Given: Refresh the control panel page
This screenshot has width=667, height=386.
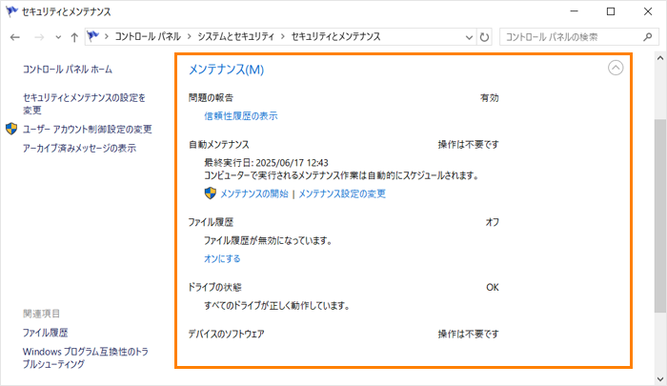Looking at the screenshot, I should [x=484, y=37].
